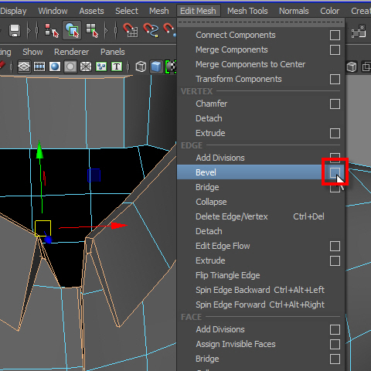Open the viewport Show menu
The image size is (371, 371).
32,52
